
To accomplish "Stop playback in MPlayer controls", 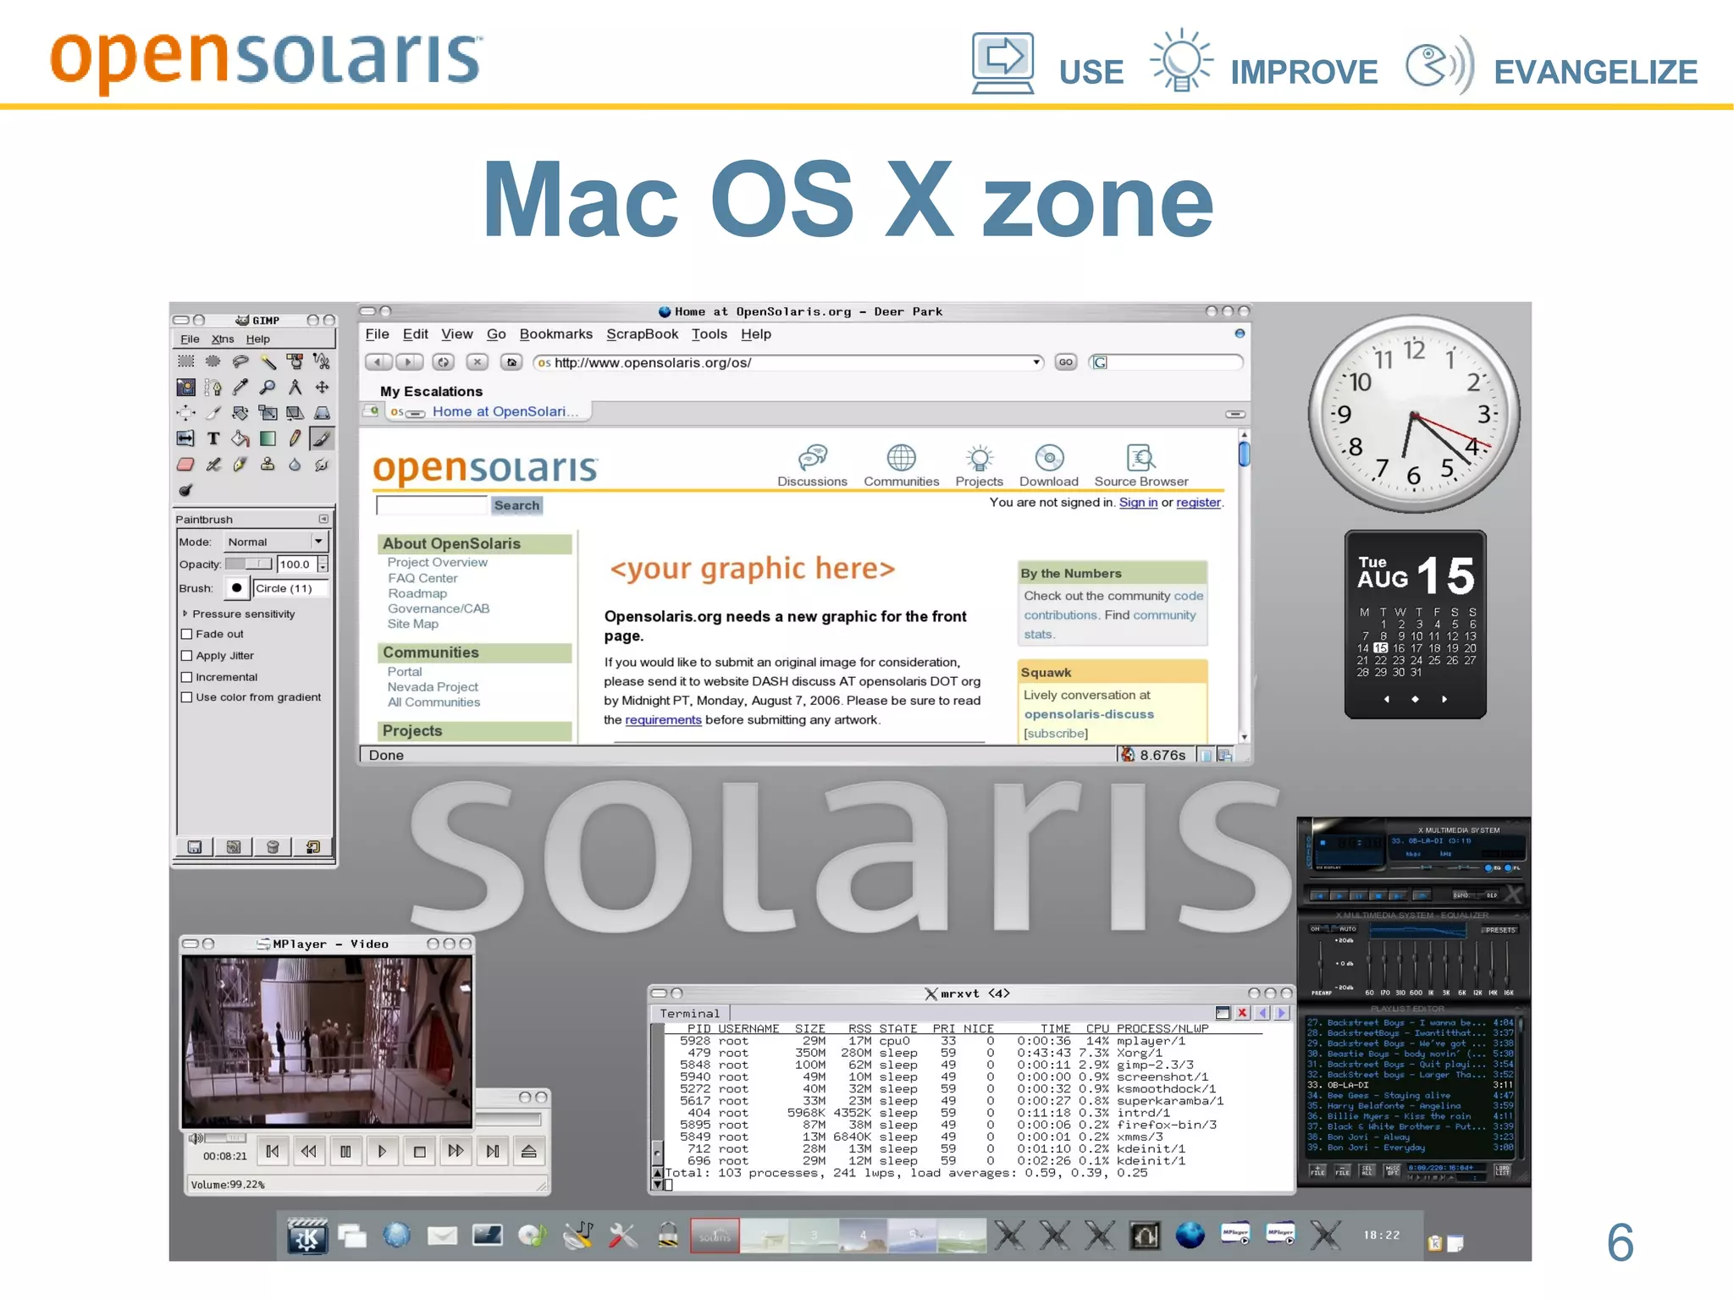I will [x=419, y=1152].
